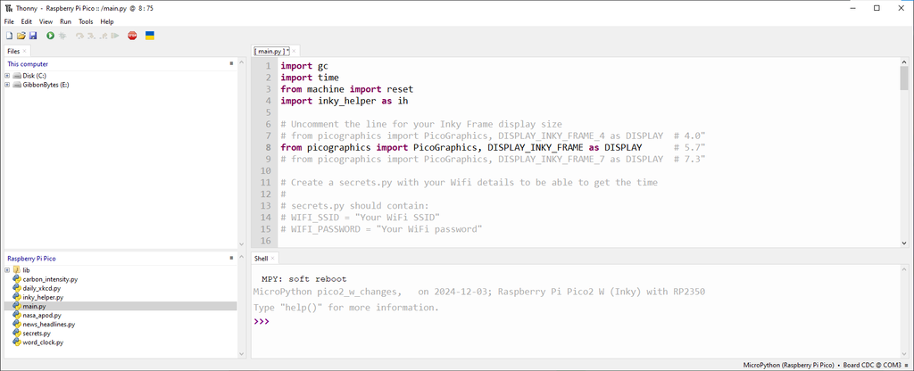
Task: Click the Resume execution toolbar icon
Action: [115, 36]
